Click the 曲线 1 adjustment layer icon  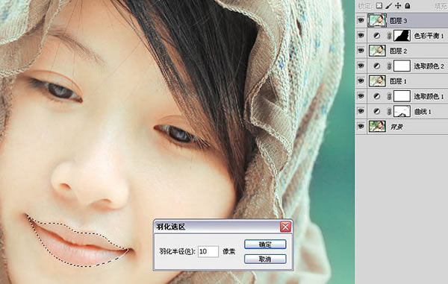(377, 112)
